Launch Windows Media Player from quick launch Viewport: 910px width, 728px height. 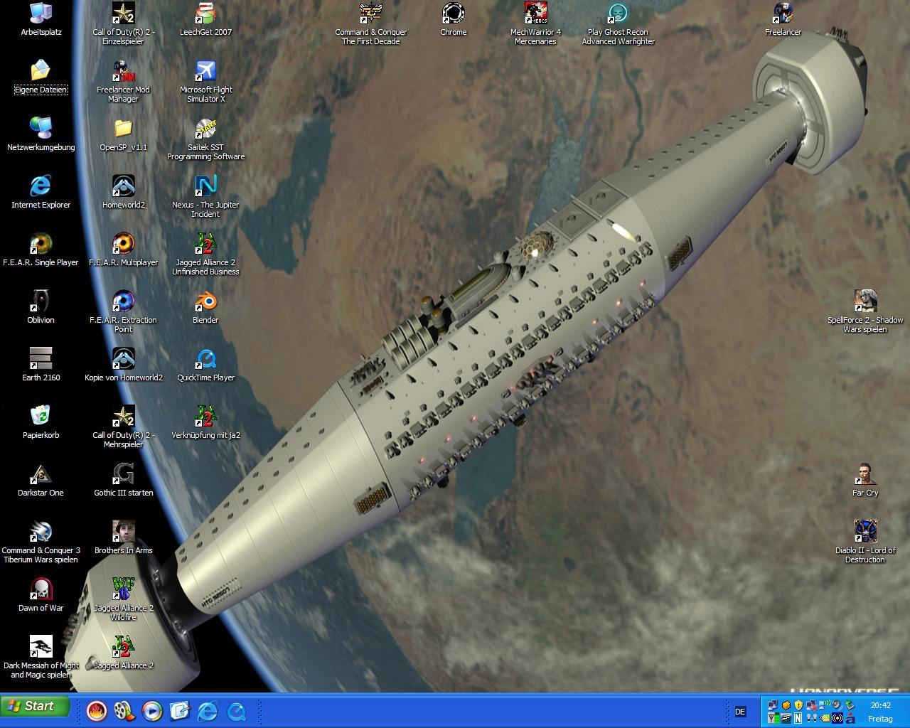point(151,710)
